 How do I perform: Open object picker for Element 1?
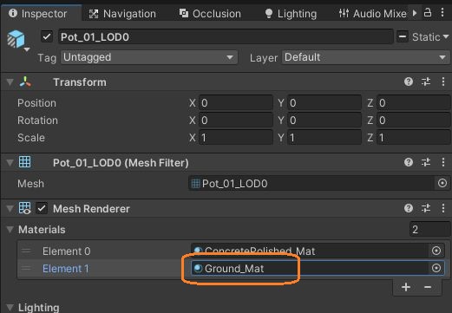[436, 268]
